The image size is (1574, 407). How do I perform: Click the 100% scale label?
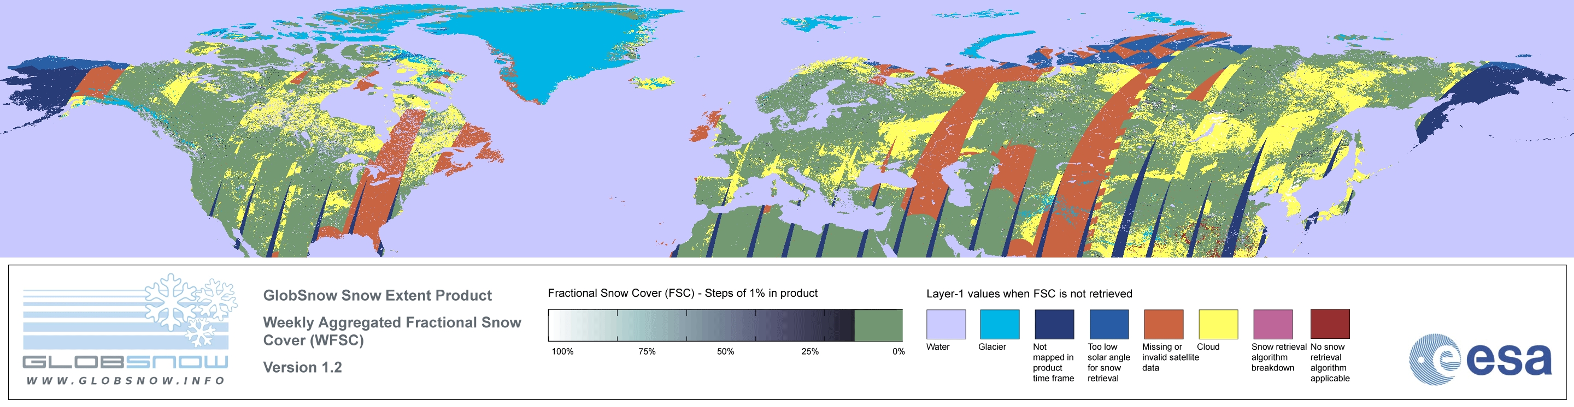point(562,351)
